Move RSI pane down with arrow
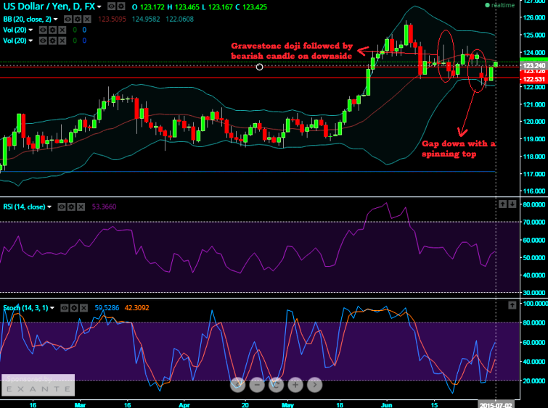This screenshot has height=408, width=548. pyautogui.click(x=512, y=204)
